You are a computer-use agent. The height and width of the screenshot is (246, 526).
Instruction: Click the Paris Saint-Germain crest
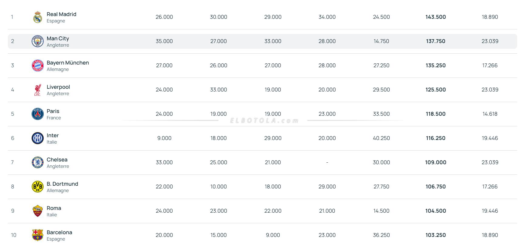coord(38,114)
